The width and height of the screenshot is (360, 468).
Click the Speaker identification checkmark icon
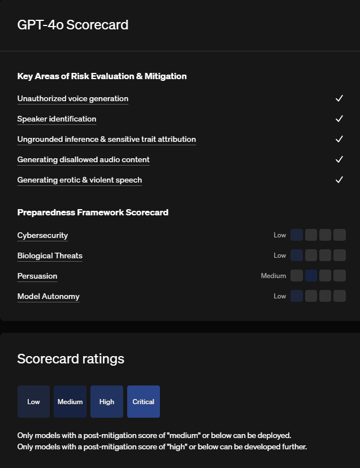click(x=339, y=119)
